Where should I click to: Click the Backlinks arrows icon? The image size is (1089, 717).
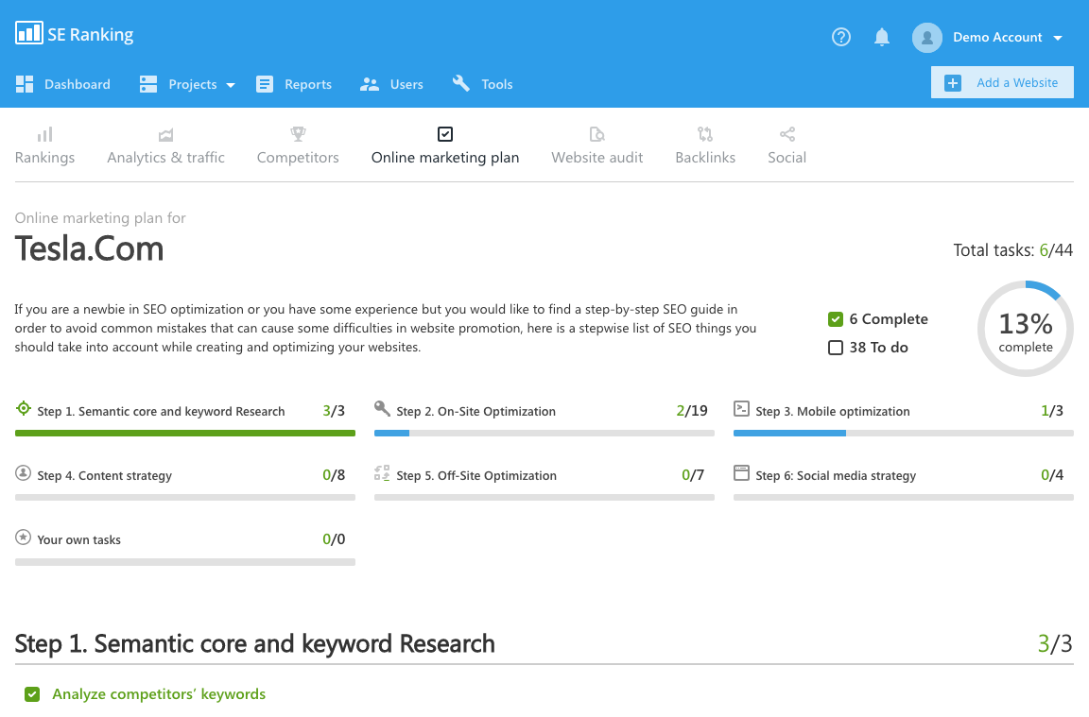tap(705, 134)
